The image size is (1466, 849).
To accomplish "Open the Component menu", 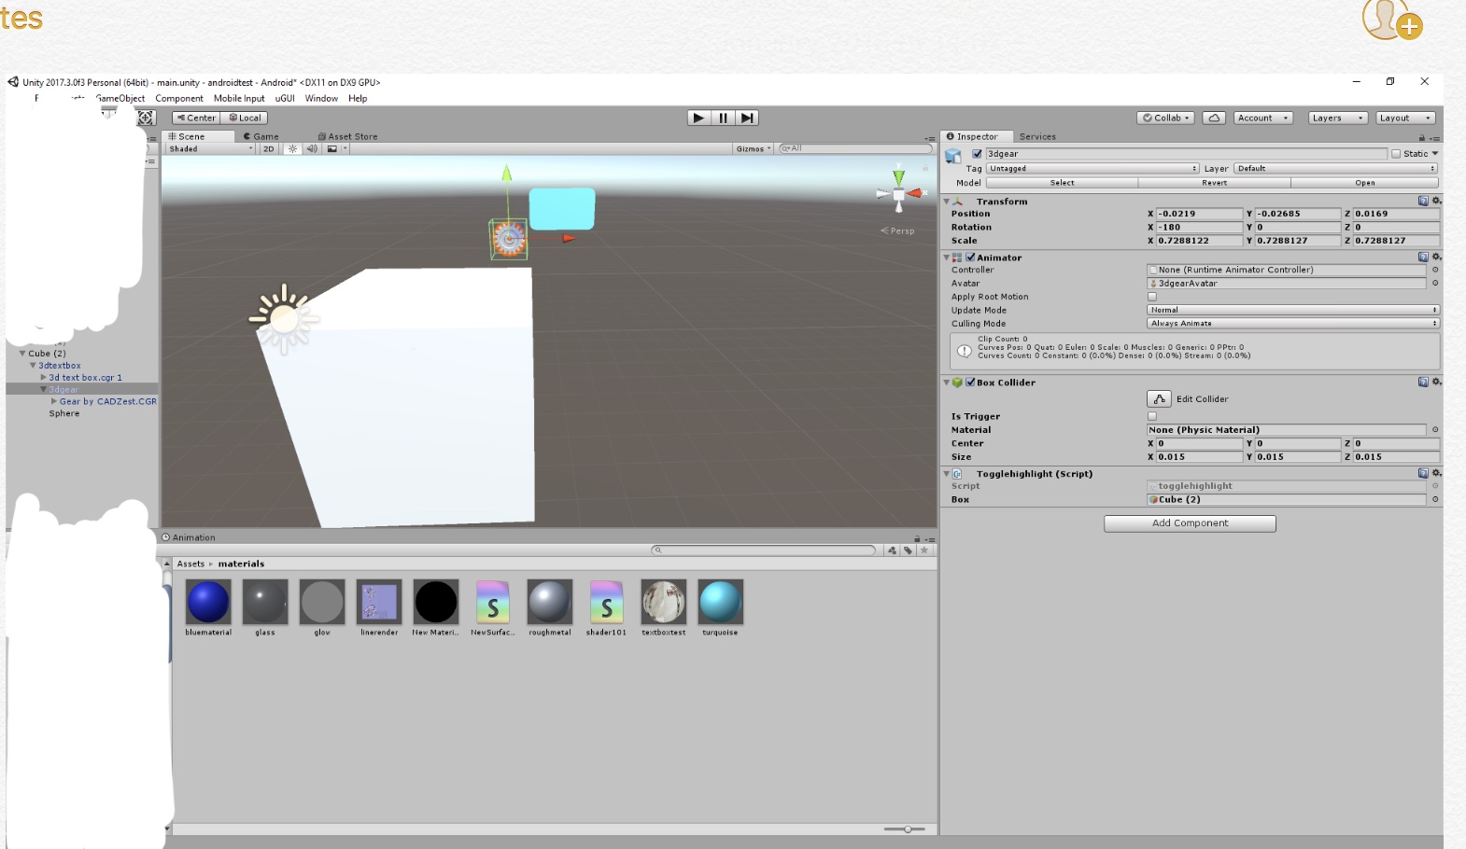I will tap(179, 98).
